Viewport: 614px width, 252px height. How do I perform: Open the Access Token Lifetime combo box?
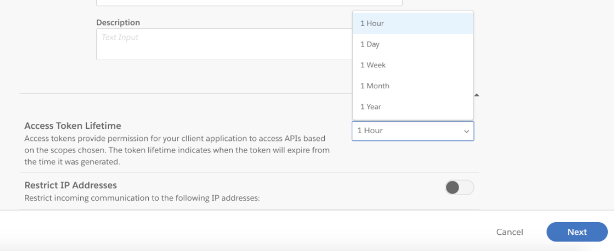(x=412, y=131)
